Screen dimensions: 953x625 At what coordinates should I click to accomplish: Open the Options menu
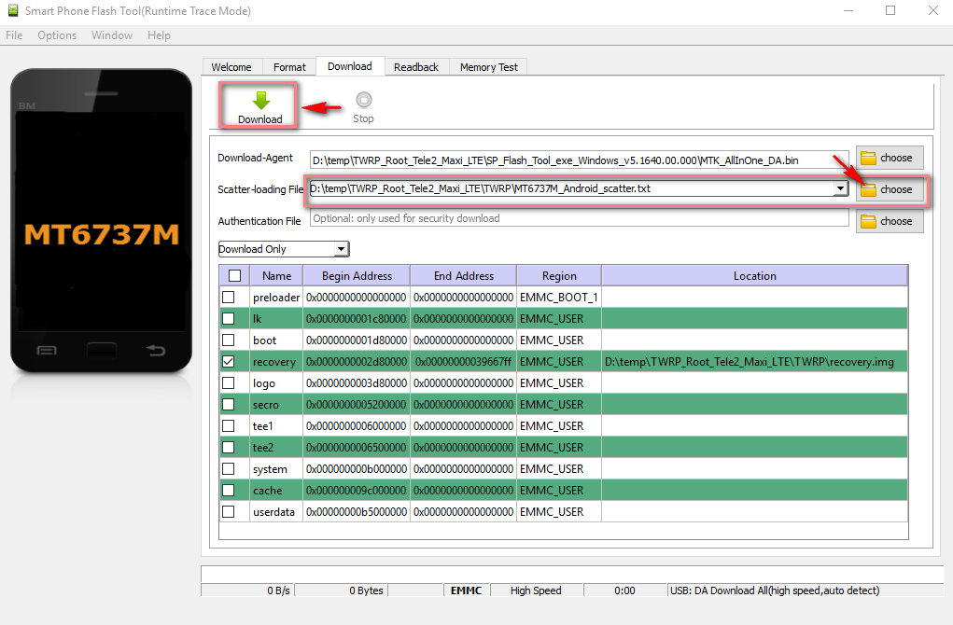(x=57, y=35)
